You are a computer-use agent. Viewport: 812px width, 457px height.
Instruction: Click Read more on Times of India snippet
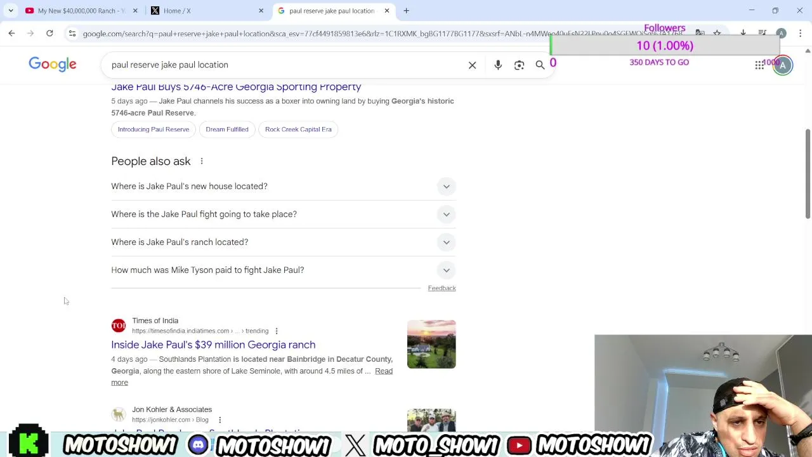(x=383, y=371)
